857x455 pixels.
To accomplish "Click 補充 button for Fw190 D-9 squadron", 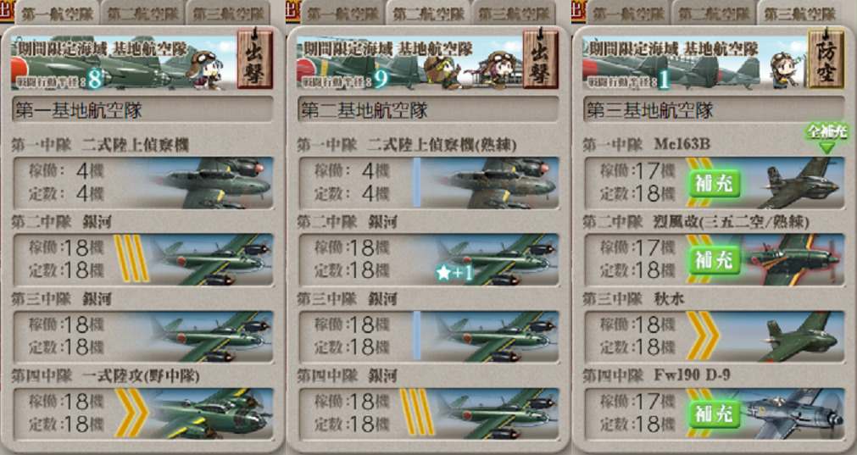I will pos(714,414).
